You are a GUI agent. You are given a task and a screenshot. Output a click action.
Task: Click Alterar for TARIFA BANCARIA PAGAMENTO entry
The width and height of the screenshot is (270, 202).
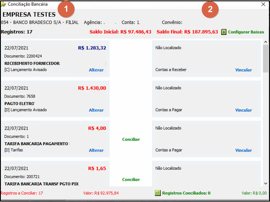96,150
